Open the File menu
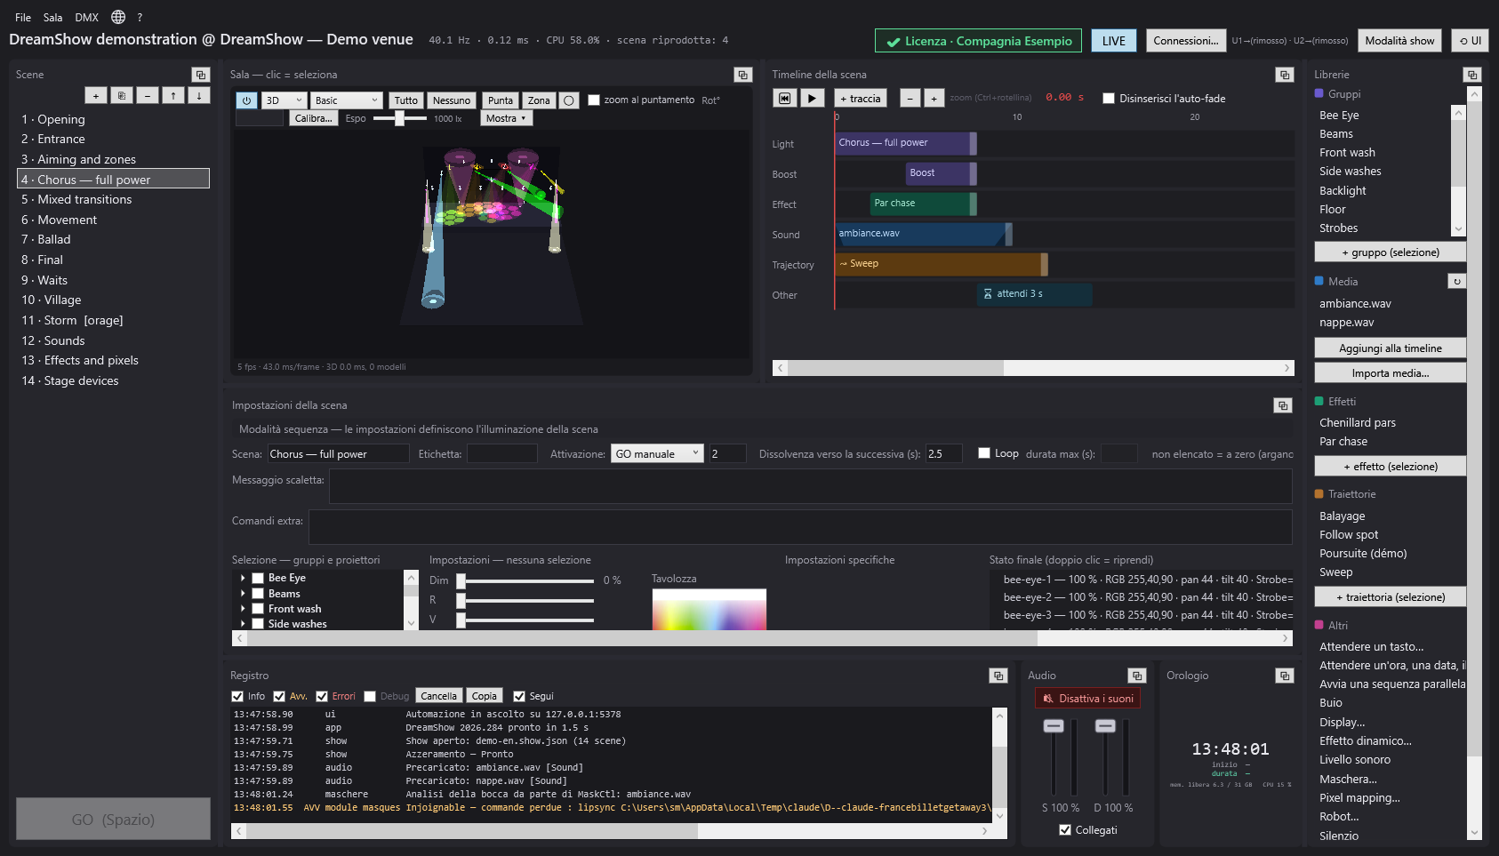Viewport: 1499px width, 856px height. [x=23, y=17]
